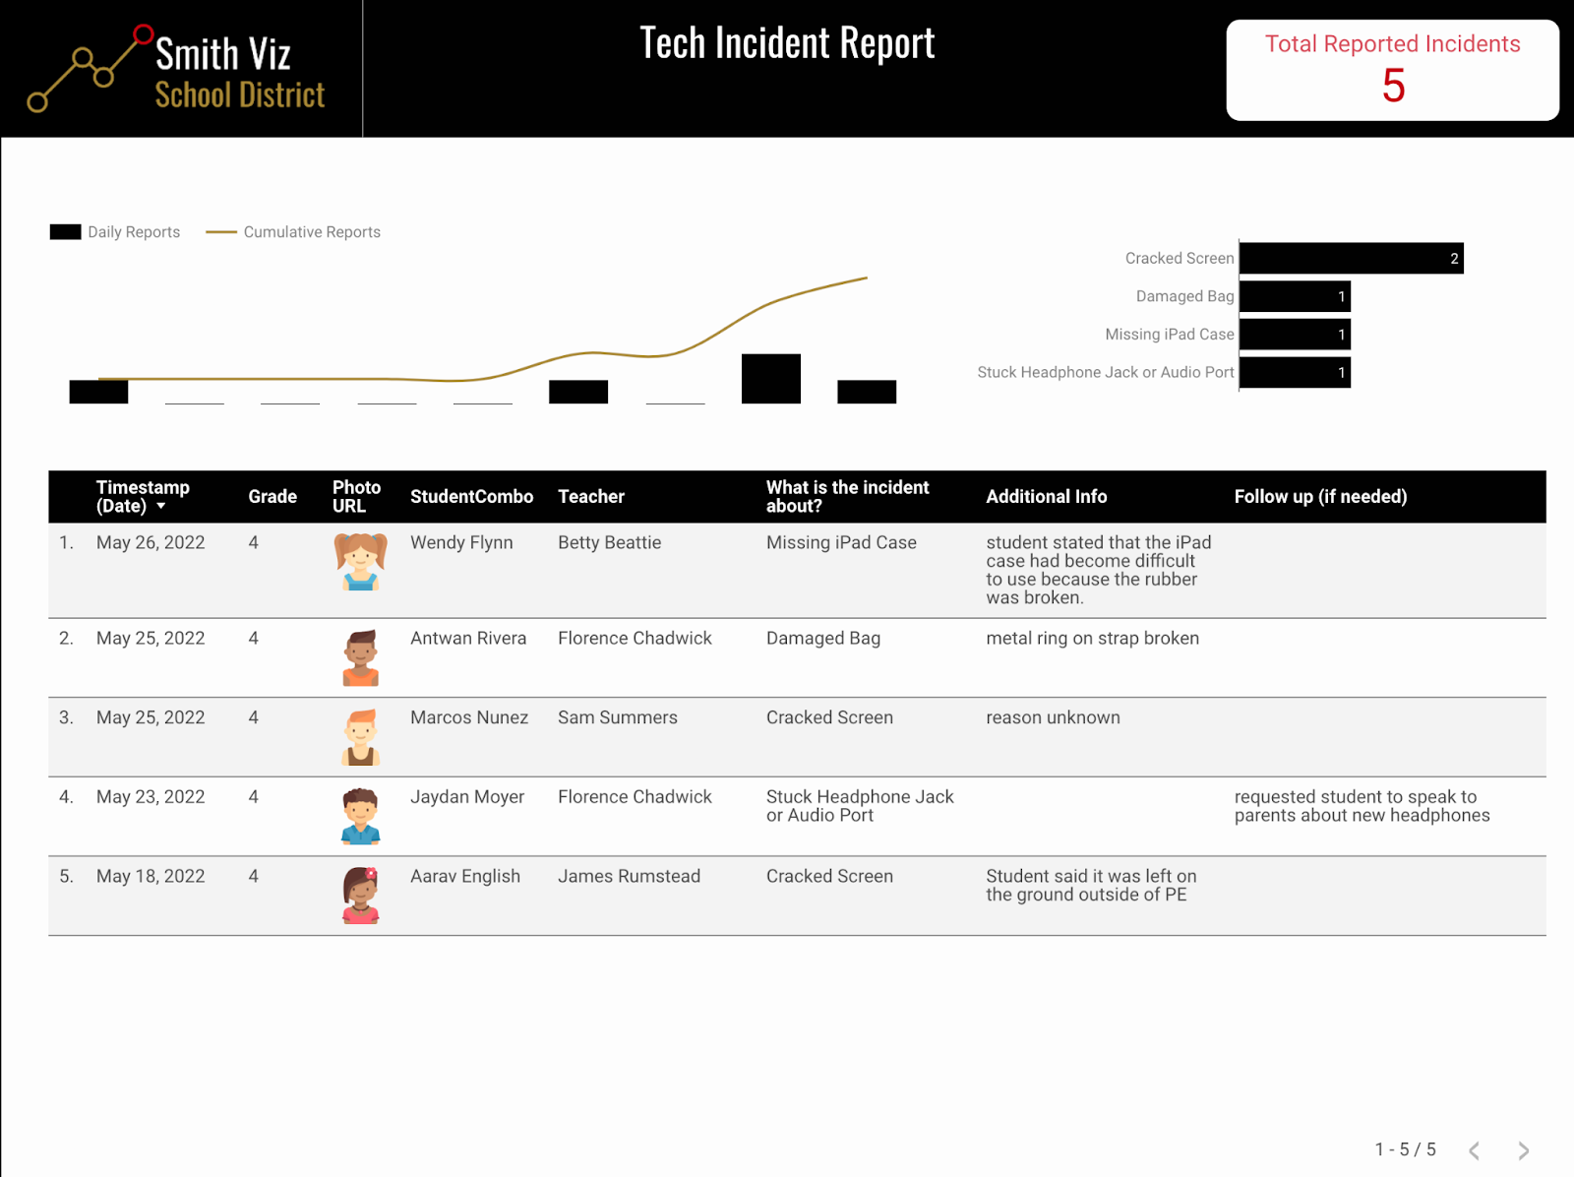Click Stuck Headphone Jack or Audio Port cell

point(860,806)
